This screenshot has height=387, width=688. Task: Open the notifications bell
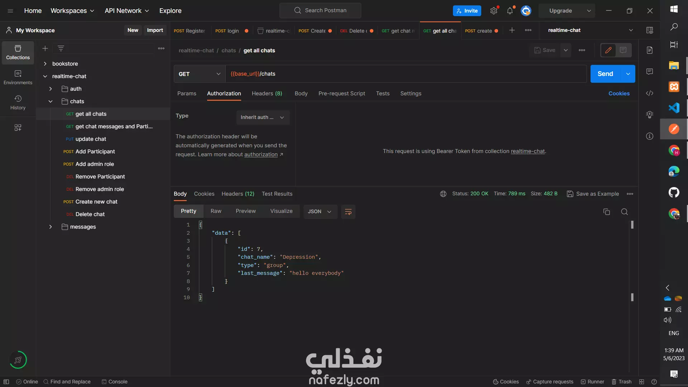pyautogui.click(x=510, y=11)
